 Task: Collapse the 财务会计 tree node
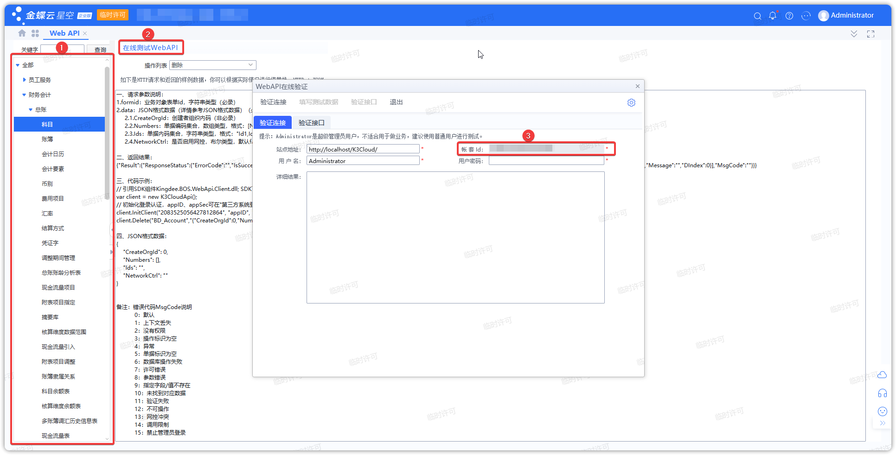click(x=24, y=95)
